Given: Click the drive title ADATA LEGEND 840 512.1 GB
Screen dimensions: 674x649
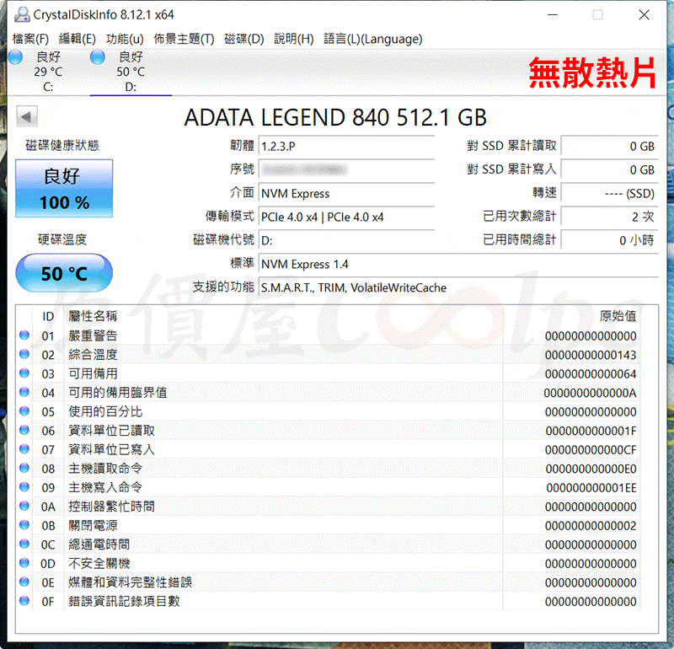Looking at the screenshot, I should tap(335, 117).
